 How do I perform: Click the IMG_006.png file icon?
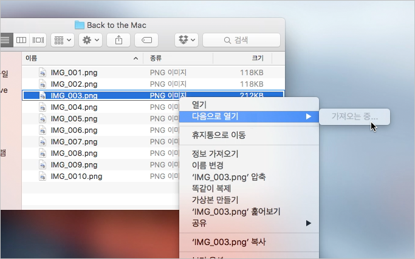tap(43, 130)
